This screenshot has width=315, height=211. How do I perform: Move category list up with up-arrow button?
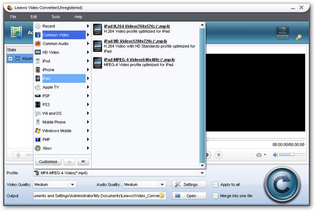pyautogui.click(x=69, y=162)
